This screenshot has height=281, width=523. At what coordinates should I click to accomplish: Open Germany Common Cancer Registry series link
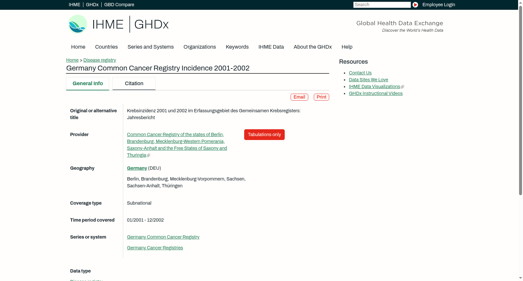[163, 237]
